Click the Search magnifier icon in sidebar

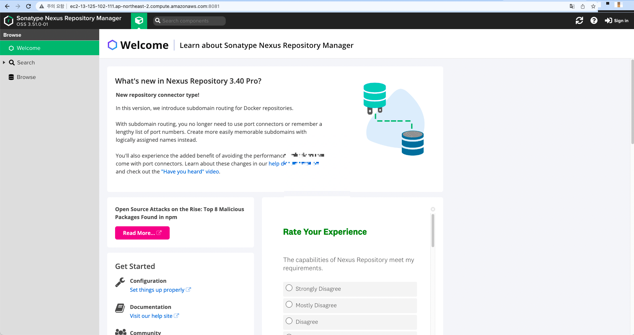coord(12,62)
